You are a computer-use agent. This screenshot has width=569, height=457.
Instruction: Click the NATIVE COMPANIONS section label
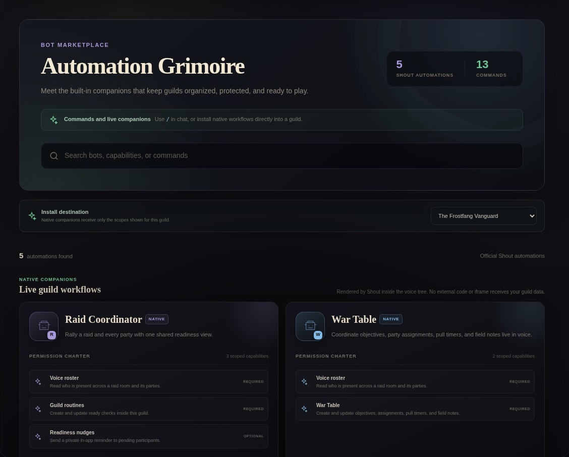(x=48, y=279)
